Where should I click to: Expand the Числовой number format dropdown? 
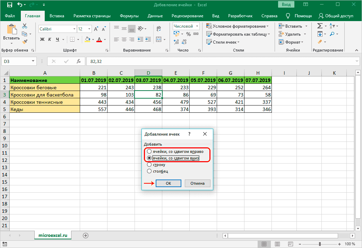(x=197, y=26)
